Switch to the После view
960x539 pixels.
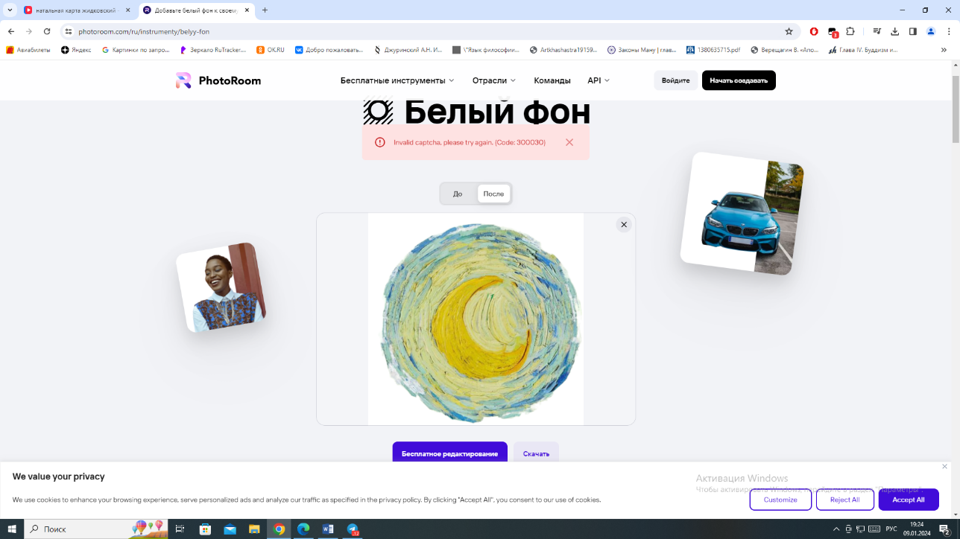pos(493,194)
